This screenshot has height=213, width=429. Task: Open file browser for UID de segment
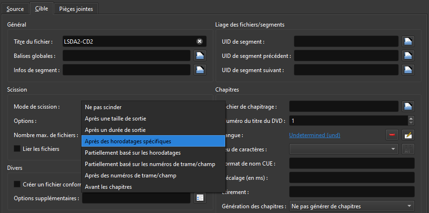coord(408,42)
